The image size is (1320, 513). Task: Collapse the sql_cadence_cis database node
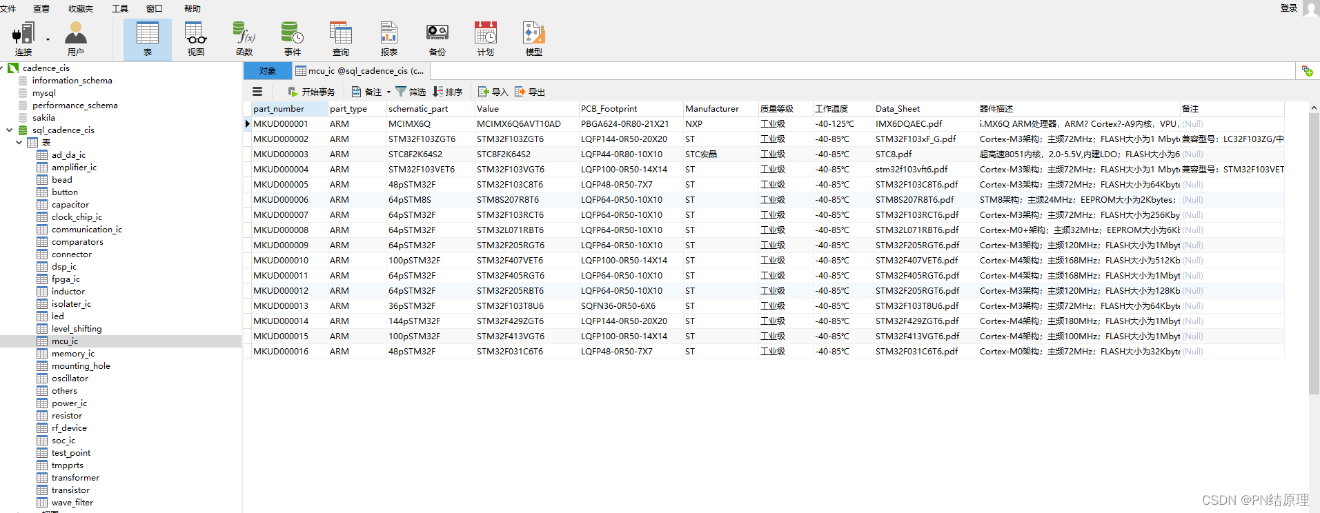tap(9, 130)
